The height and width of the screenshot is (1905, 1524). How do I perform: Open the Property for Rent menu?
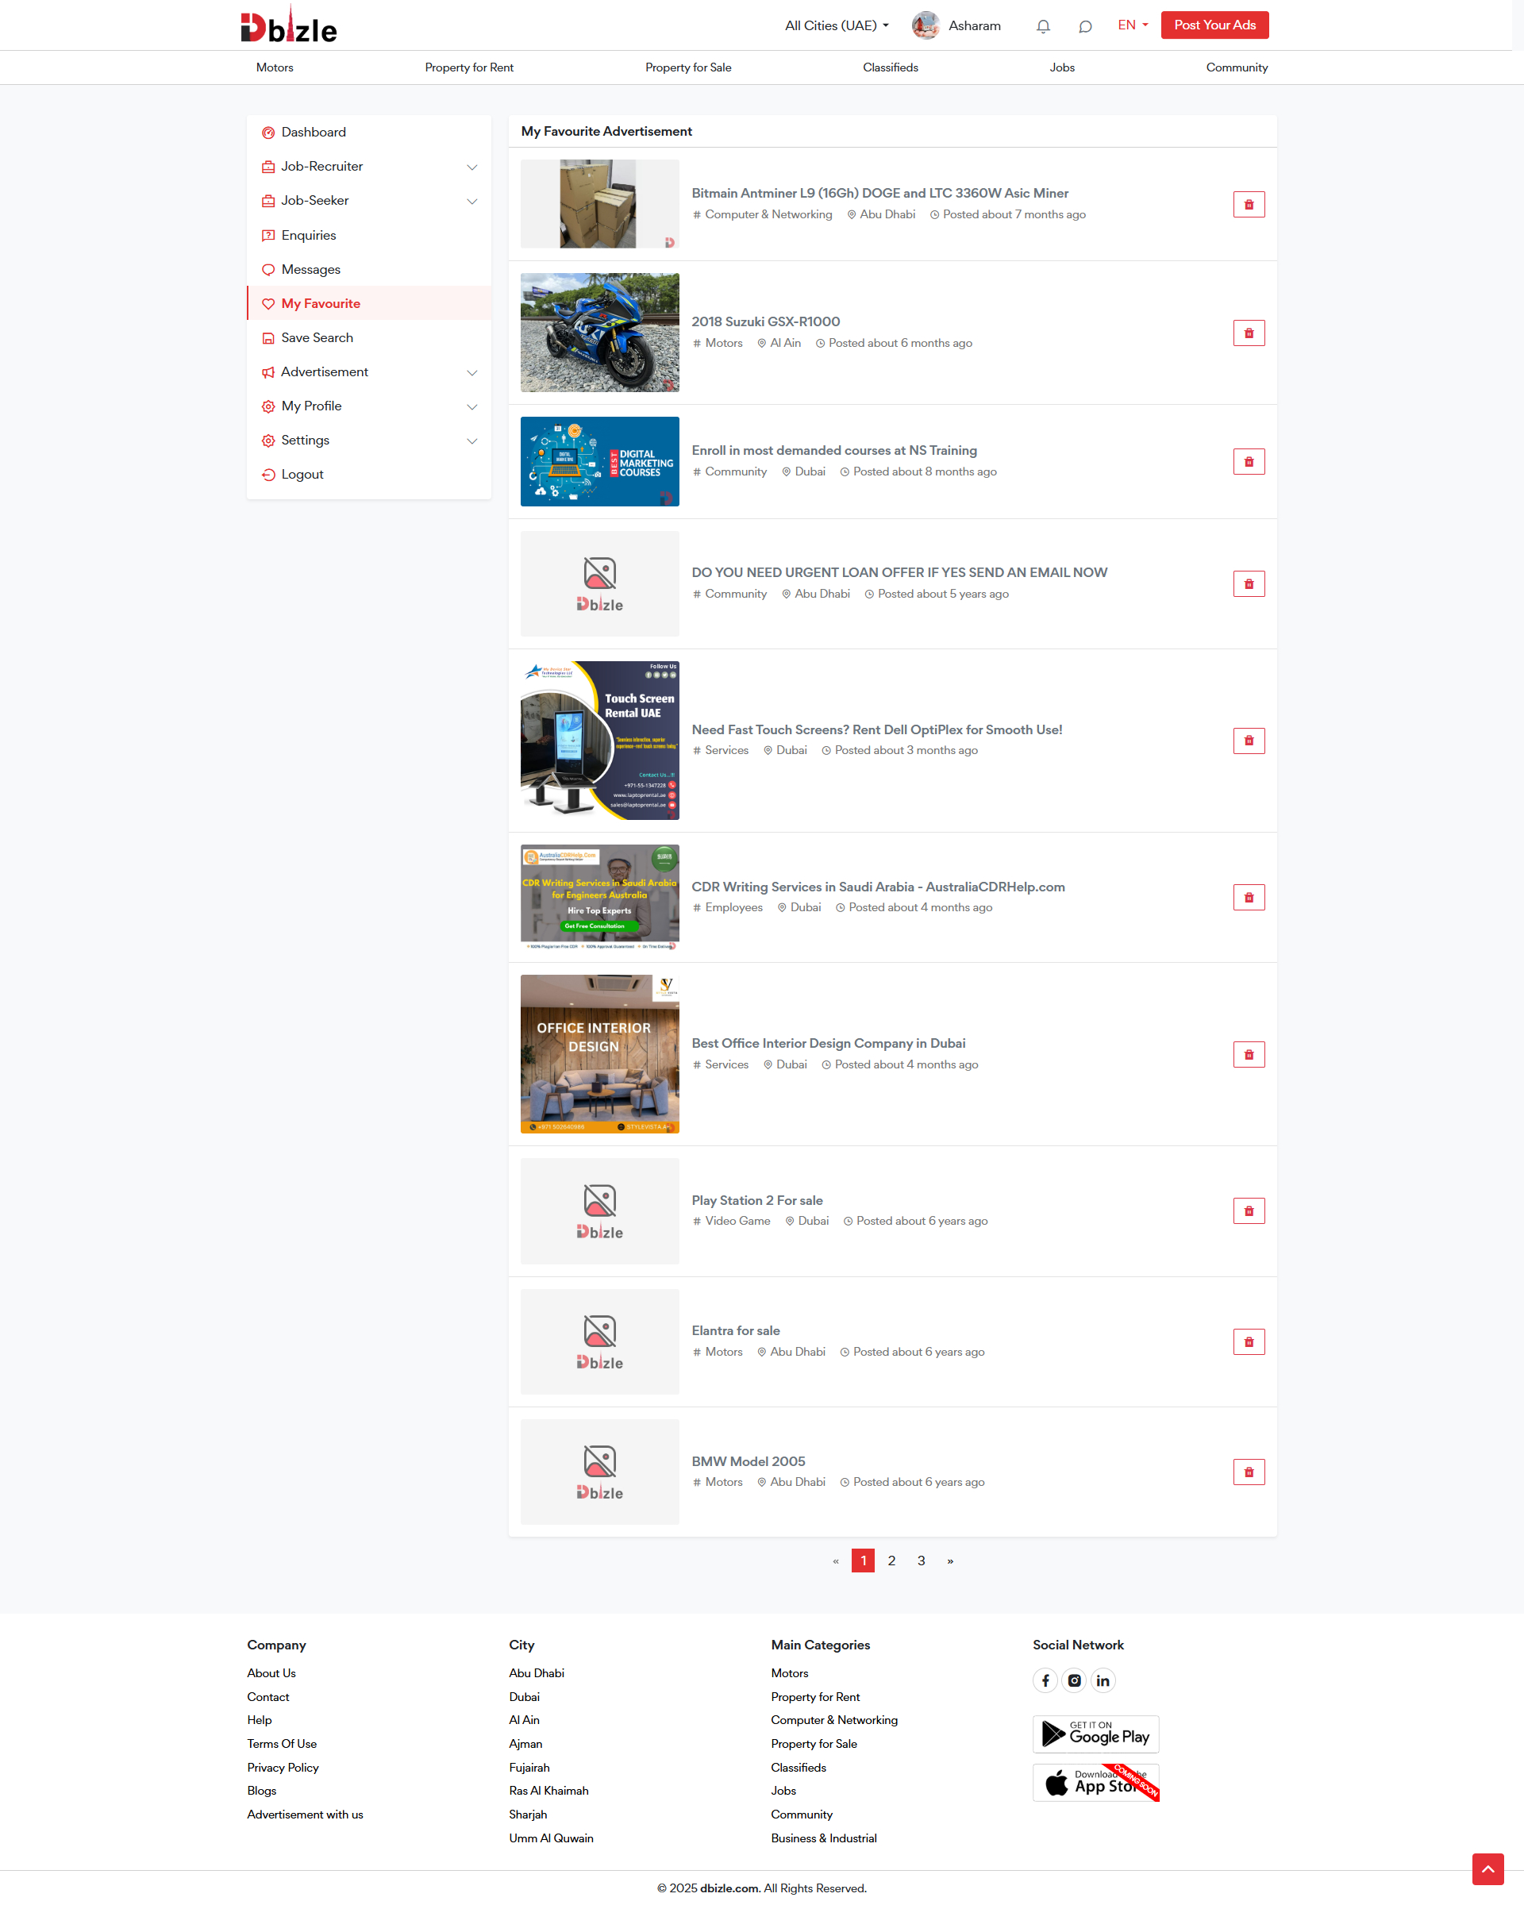468,67
